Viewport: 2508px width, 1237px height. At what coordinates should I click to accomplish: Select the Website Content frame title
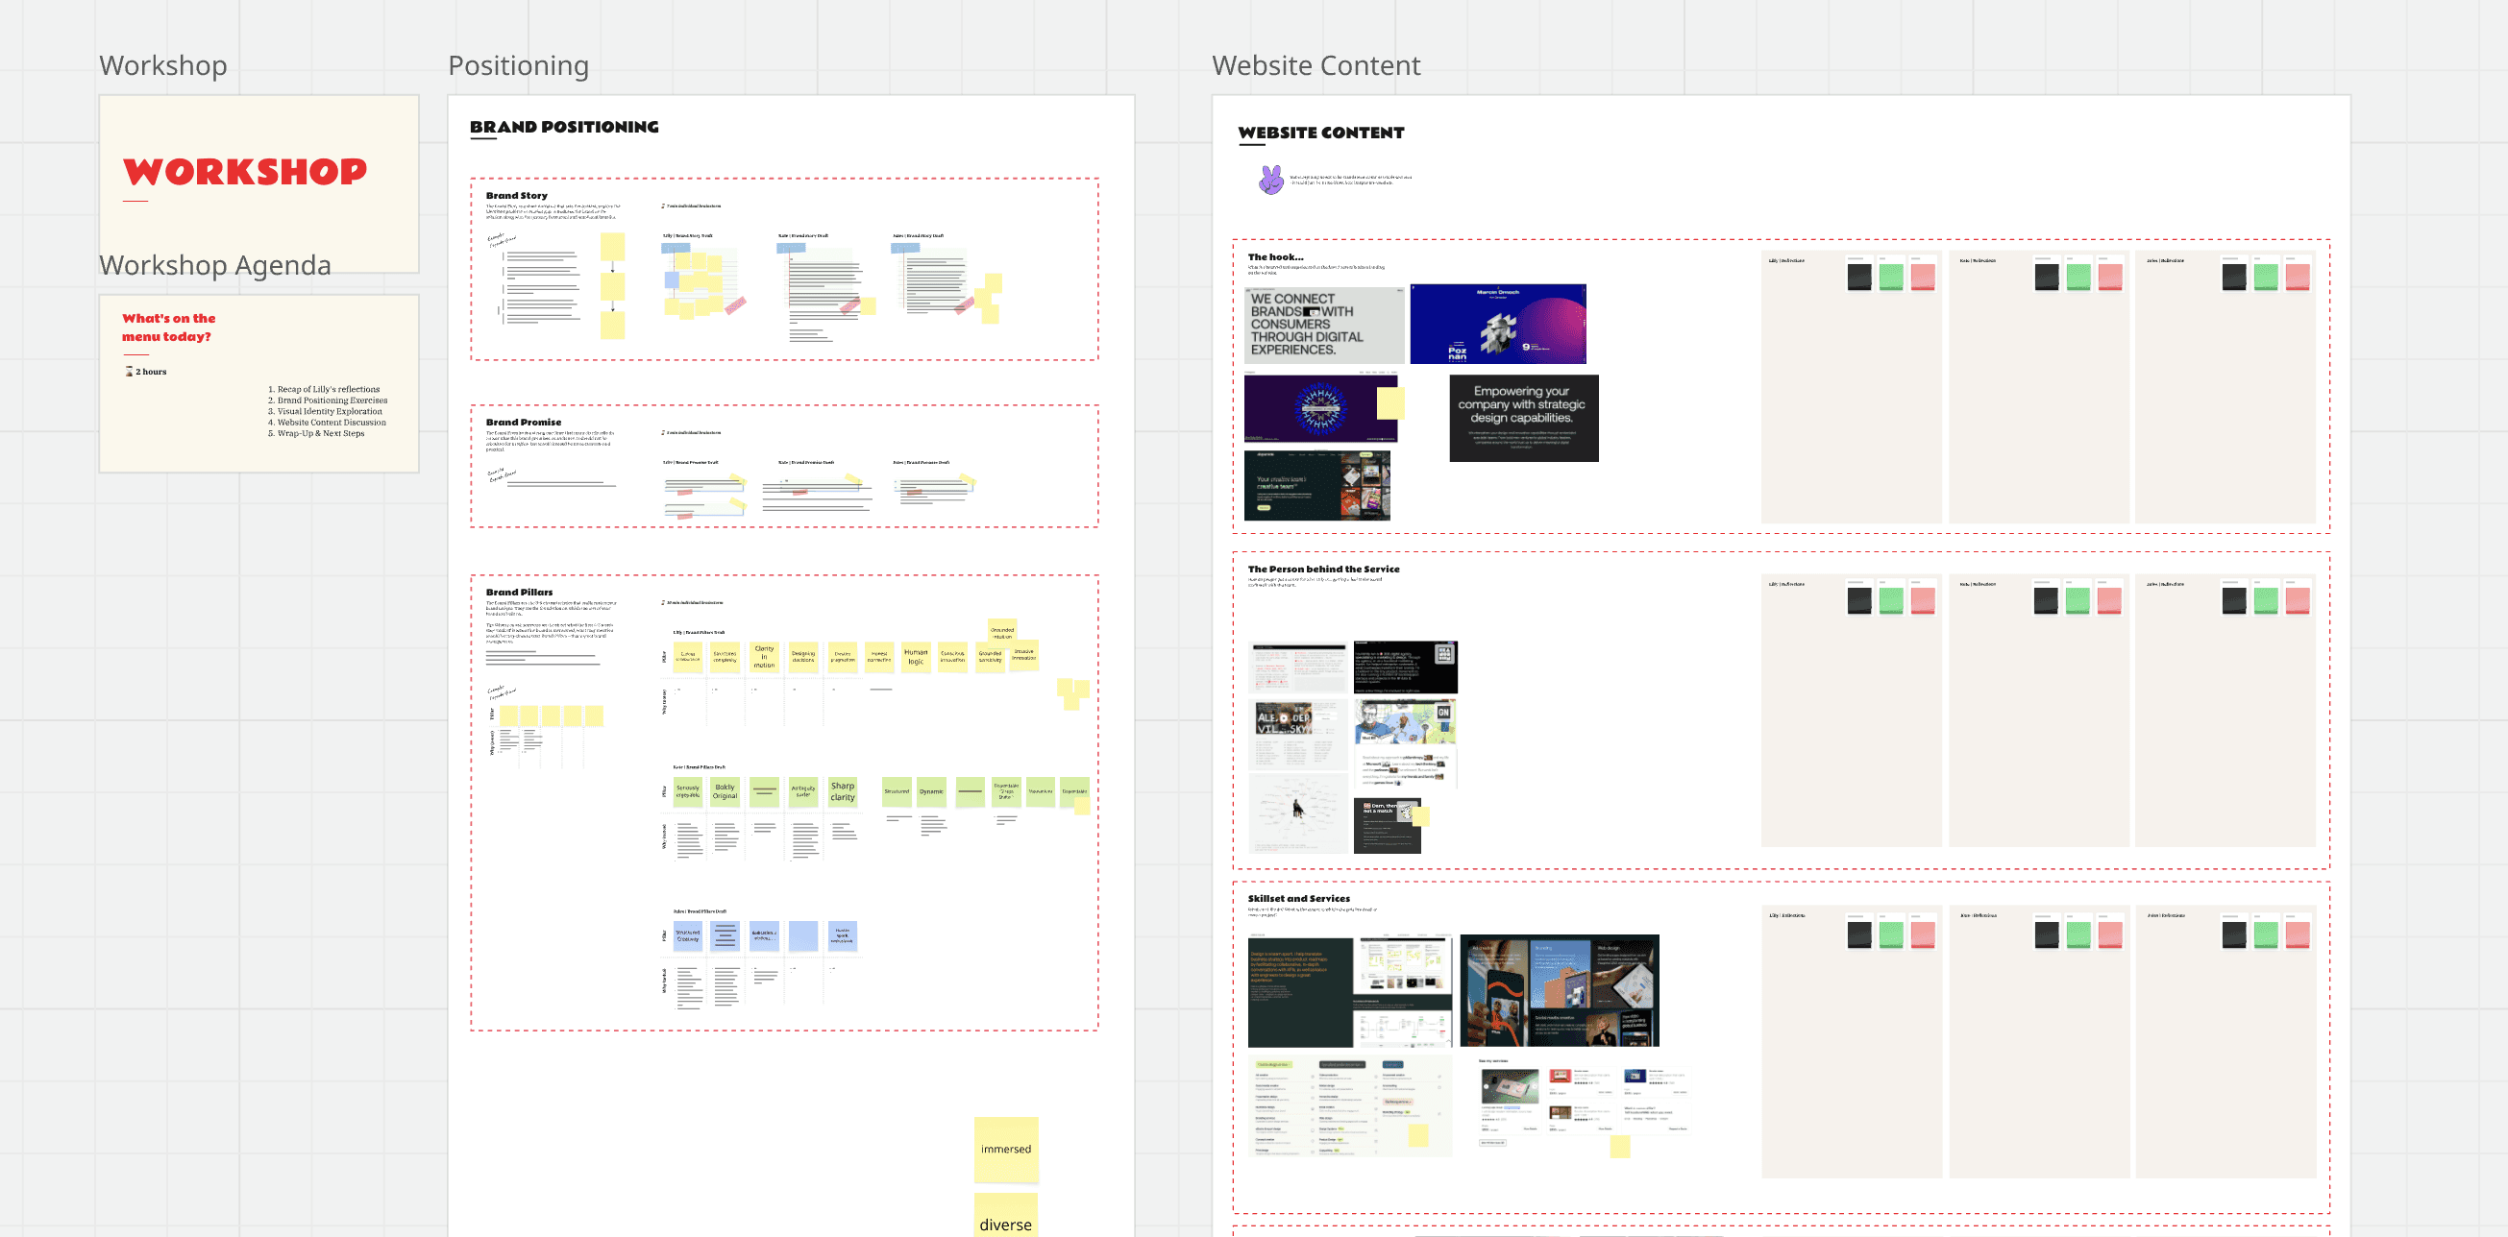1315,65
